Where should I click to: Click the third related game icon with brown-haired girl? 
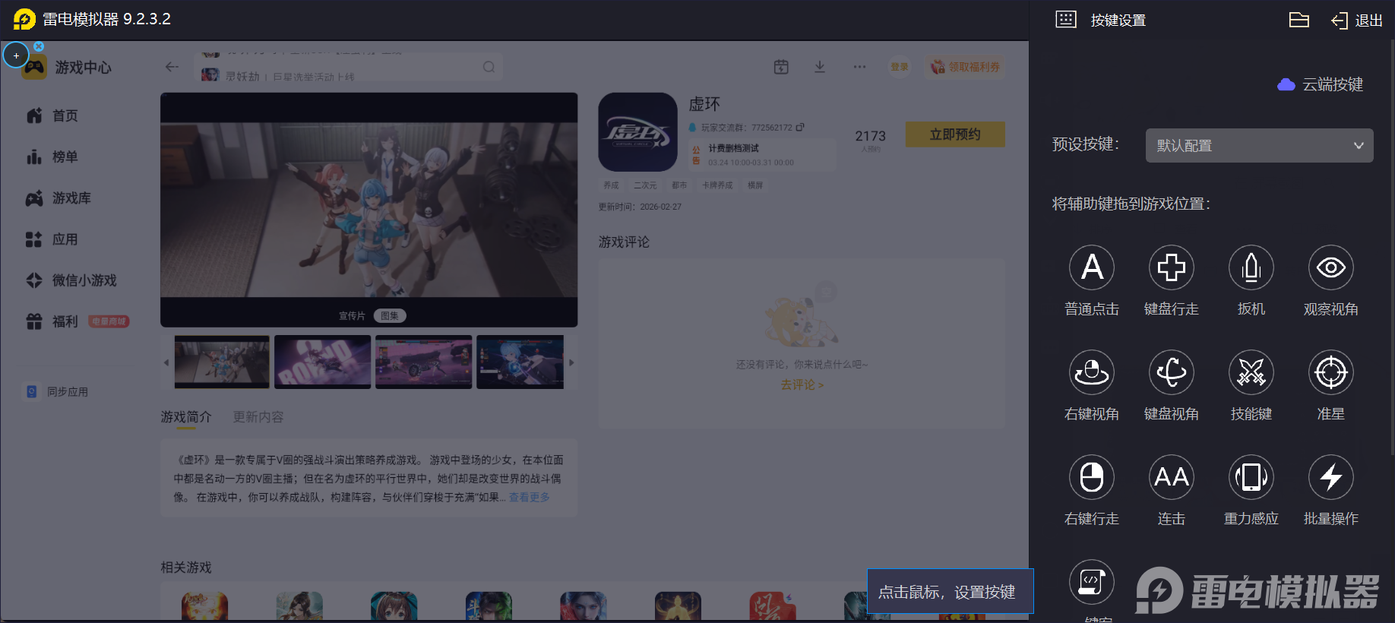pyautogui.click(x=394, y=607)
